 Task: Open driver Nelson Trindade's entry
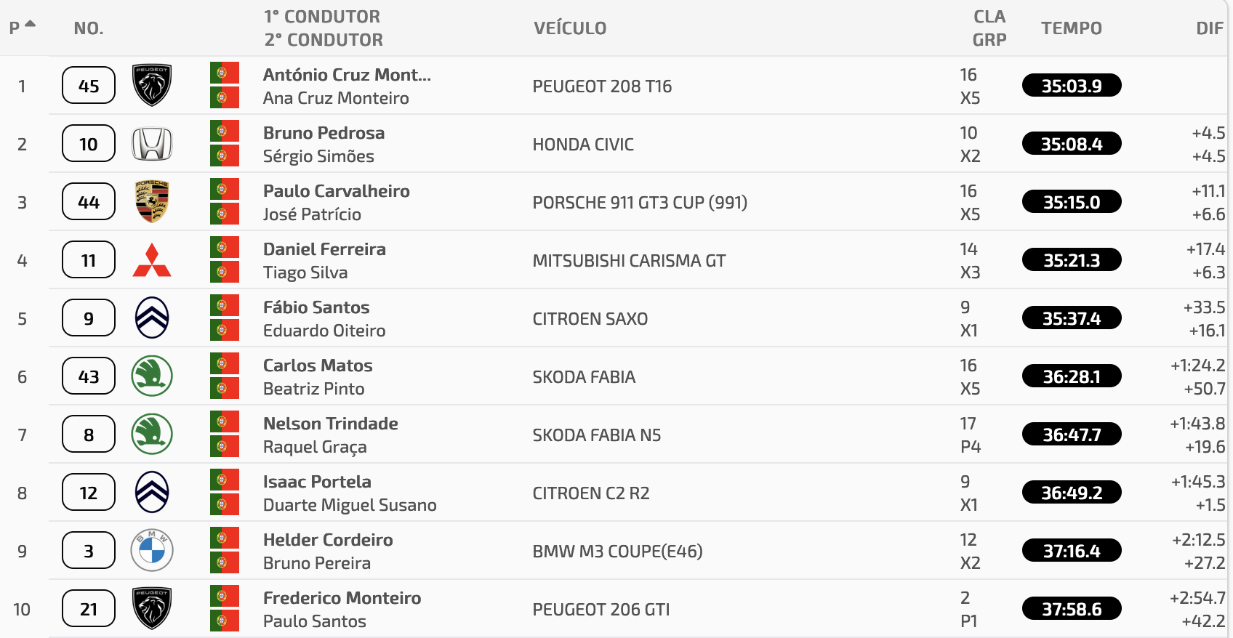pos(331,424)
